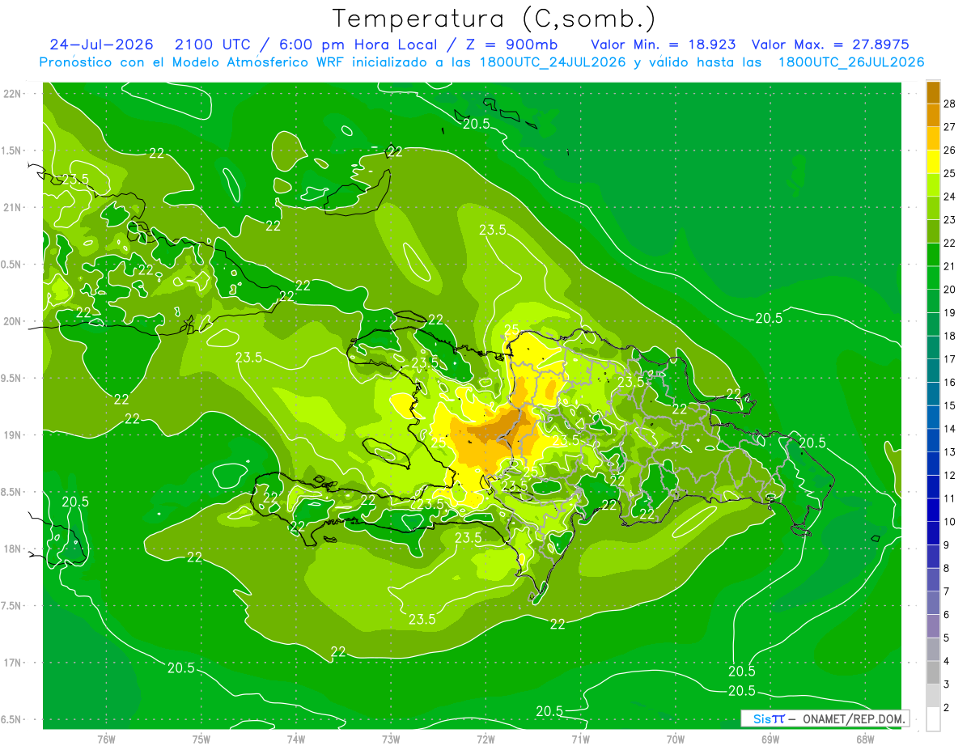The image size is (971, 750).
Task: Click the '70W' longitude axis label
Action: pos(676,739)
